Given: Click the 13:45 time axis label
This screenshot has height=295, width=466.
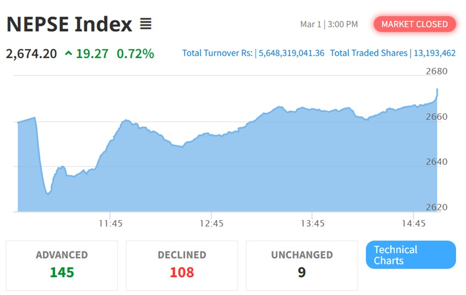Looking at the screenshot, I should coord(313,224).
